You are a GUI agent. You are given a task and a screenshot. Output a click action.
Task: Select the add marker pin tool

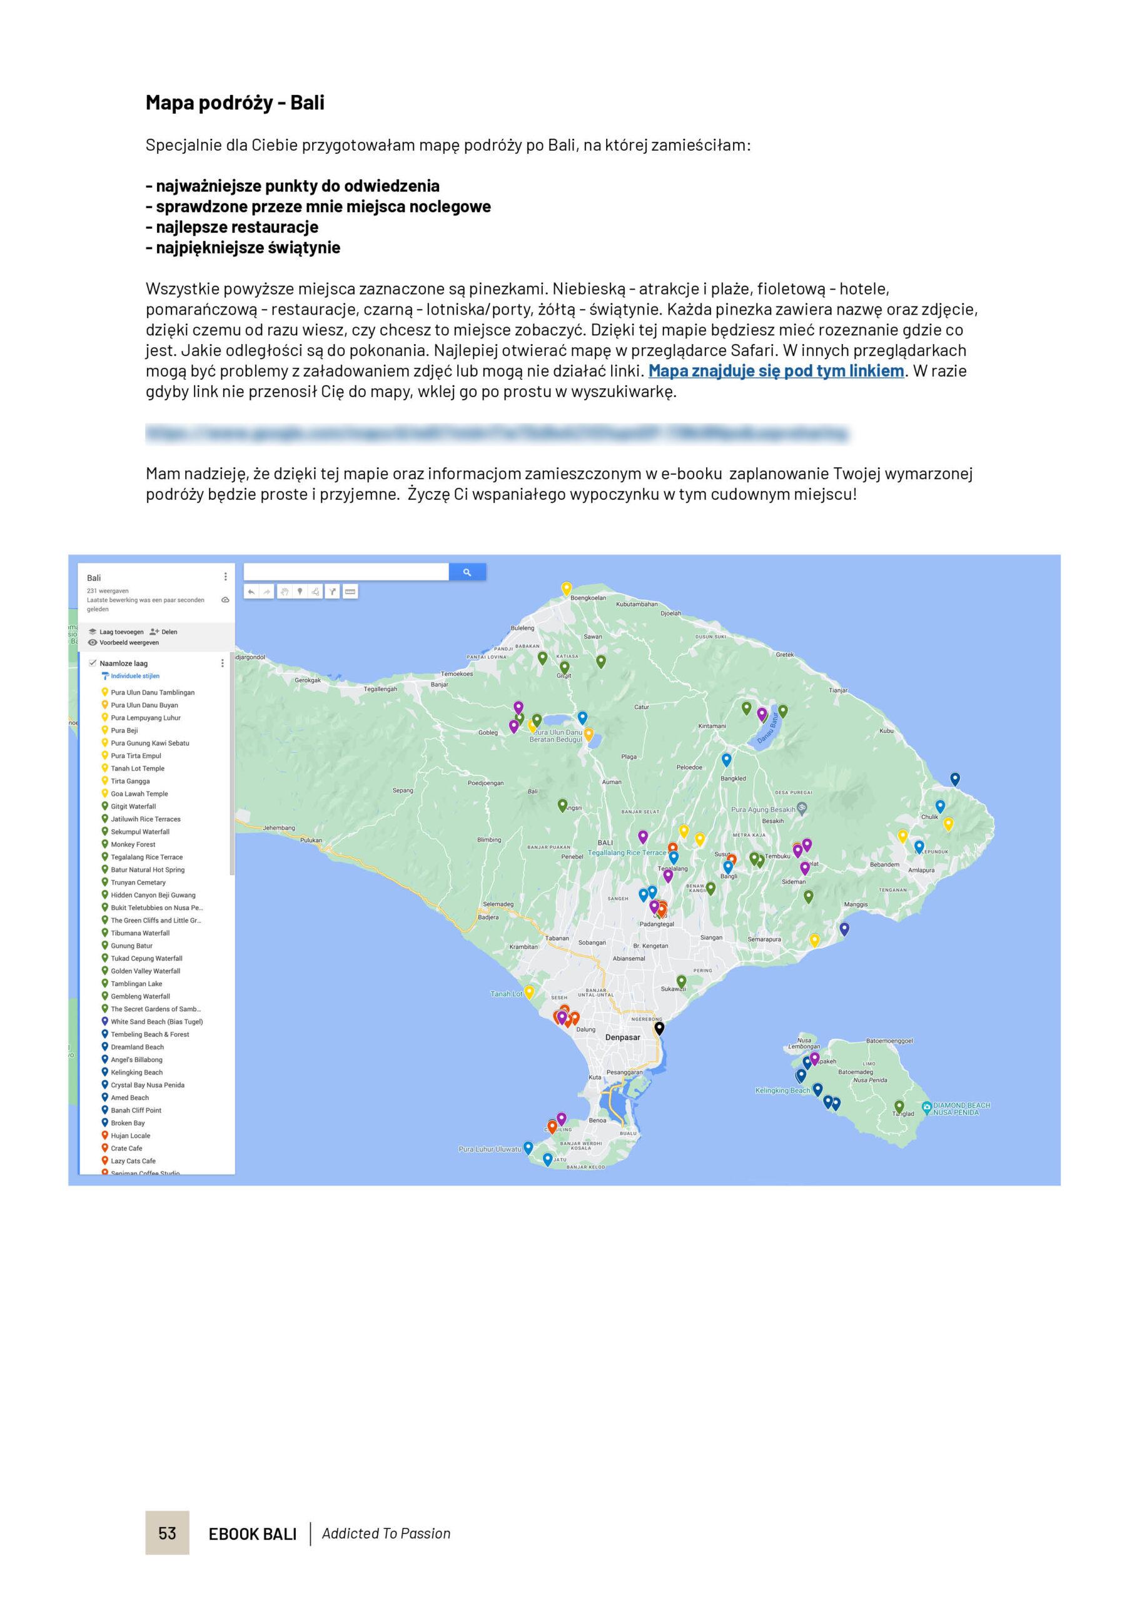tap(300, 592)
